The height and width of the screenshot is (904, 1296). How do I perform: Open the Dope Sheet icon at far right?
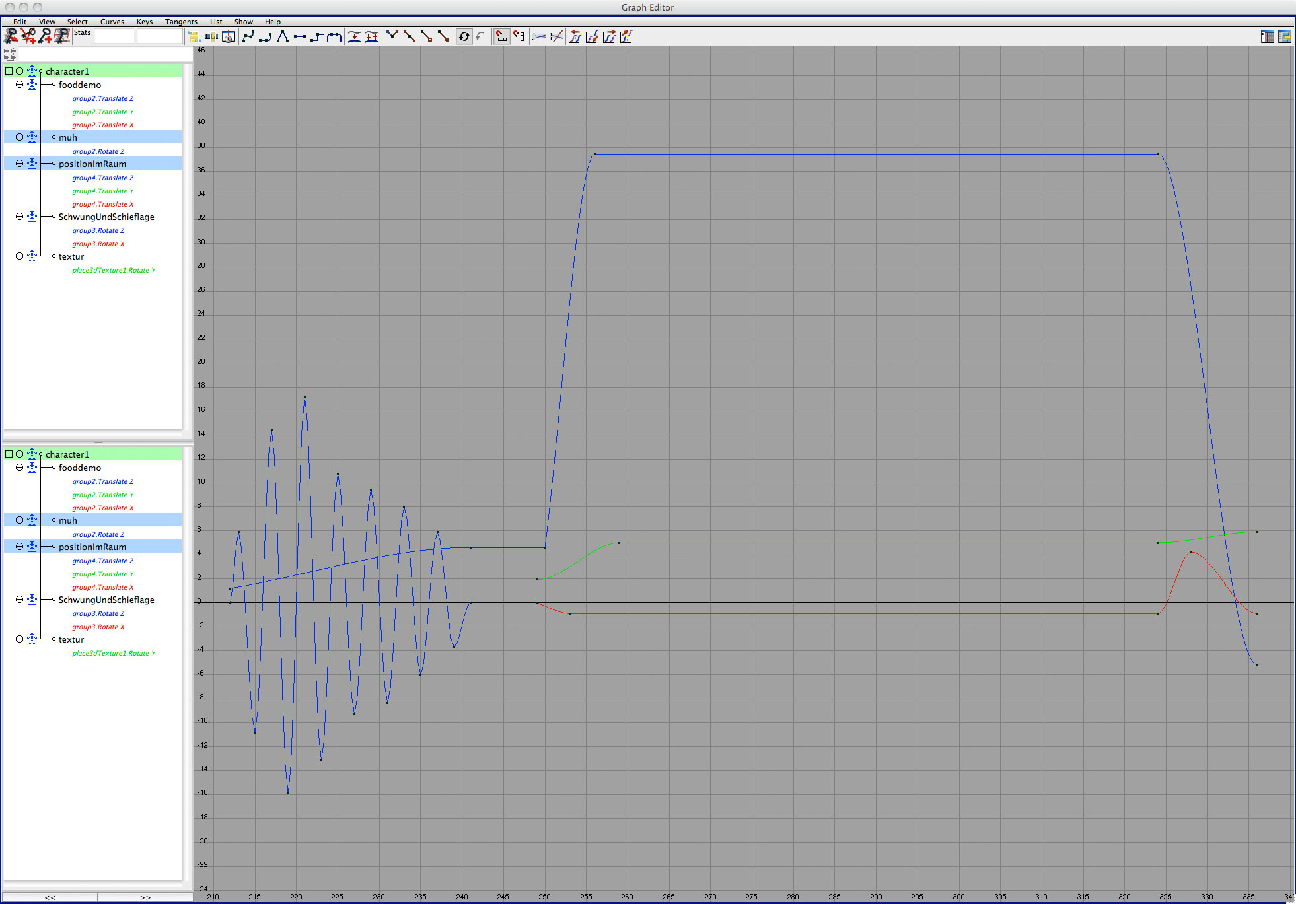1268,37
